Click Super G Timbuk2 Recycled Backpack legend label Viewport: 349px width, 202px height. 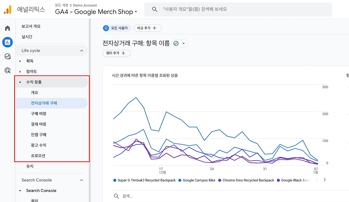click(147, 180)
